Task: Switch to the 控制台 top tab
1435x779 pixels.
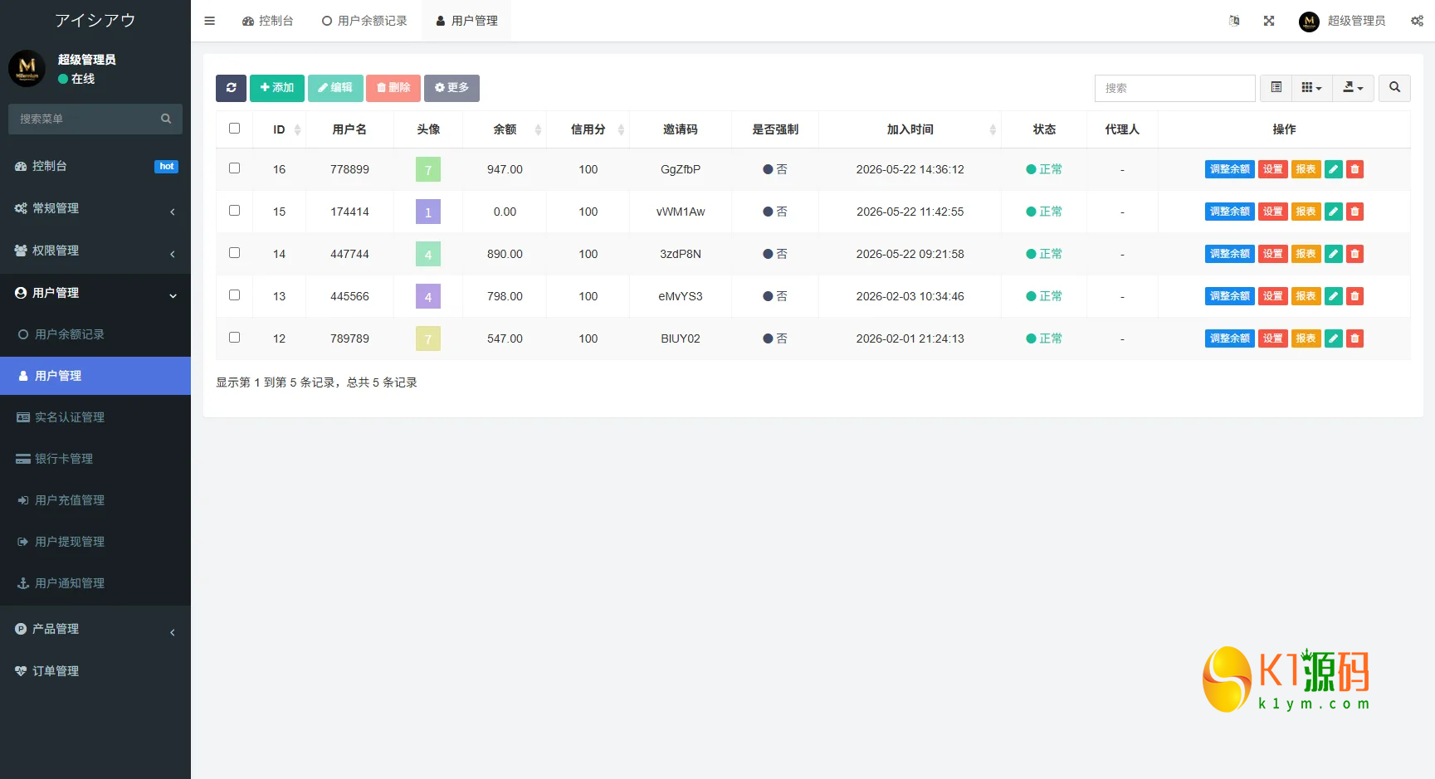Action: (267, 21)
